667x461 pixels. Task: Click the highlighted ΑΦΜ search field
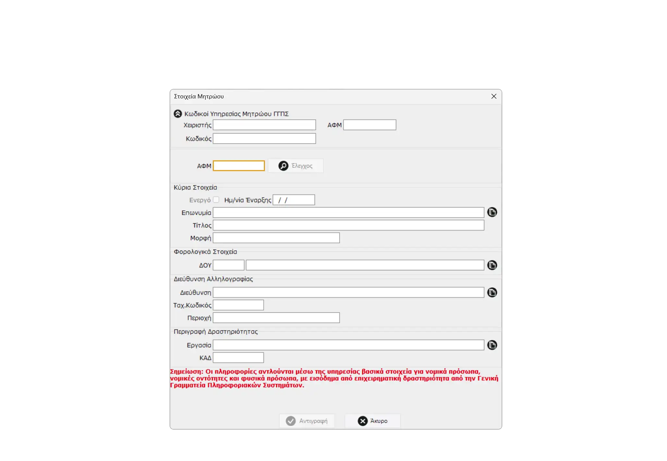tap(239, 166)
